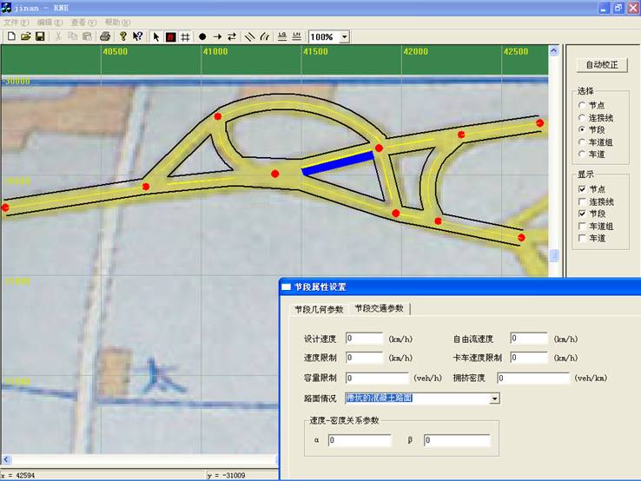Check the 车道 checkbox under 显示
Image resolution: width=641 pixels, height=481 pixels.
point(583,238)
